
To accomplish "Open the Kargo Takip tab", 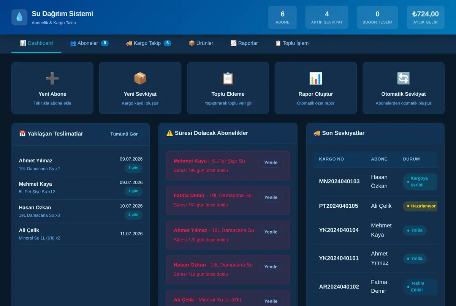I will click(149, 43).
